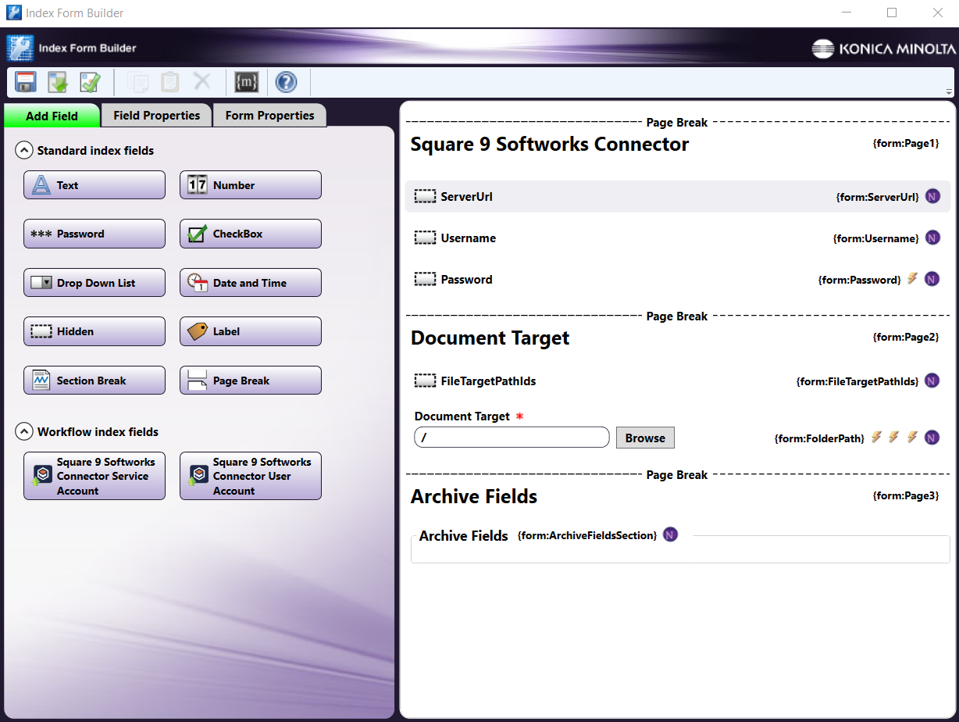
Task: Click the {form:Page3} tag
Action: (906, 496)
